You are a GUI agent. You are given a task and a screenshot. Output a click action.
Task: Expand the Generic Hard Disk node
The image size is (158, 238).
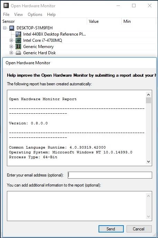[11, 53]
